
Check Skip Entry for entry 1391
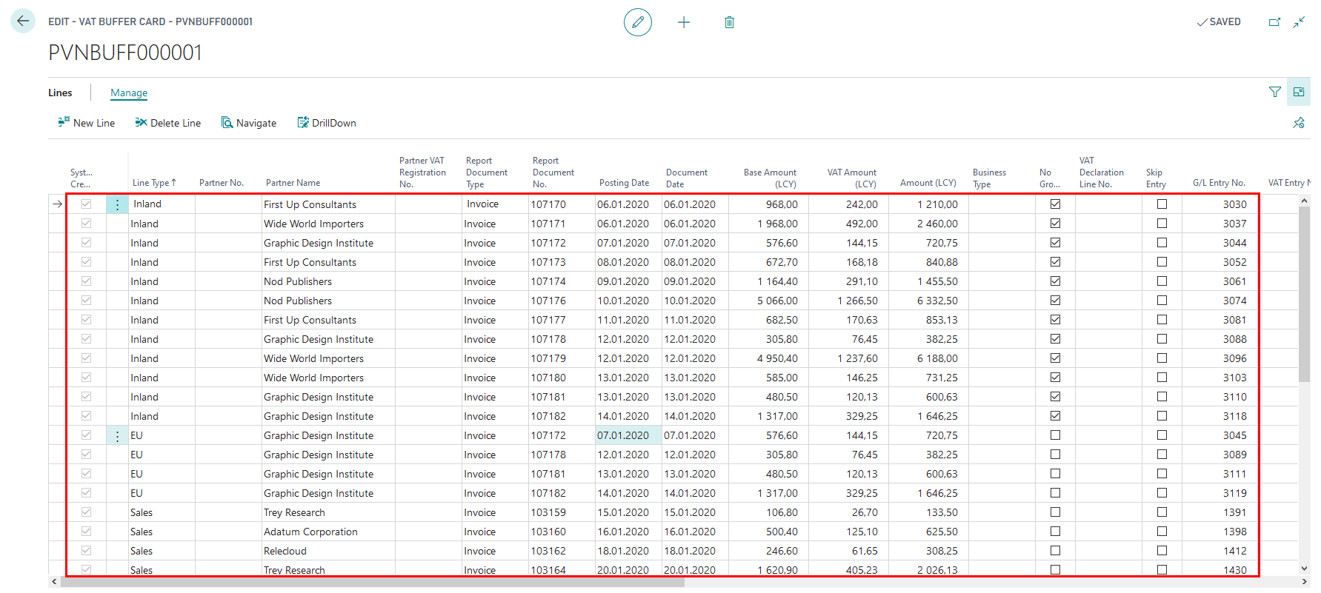coord(1162,512)
